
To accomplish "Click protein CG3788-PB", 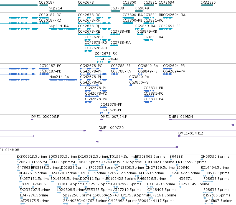I will click(x=121, y=66).
